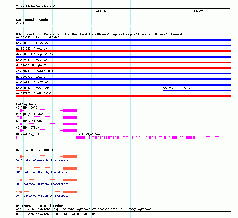Click the ARVCF|NM_001670 gene label
Viewport: 238px width, 218px height.
88,134
